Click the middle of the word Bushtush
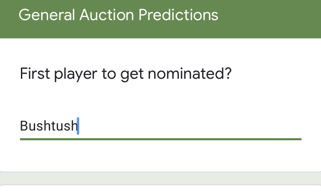The image size is (321, 193). click(x=49, y=126)
